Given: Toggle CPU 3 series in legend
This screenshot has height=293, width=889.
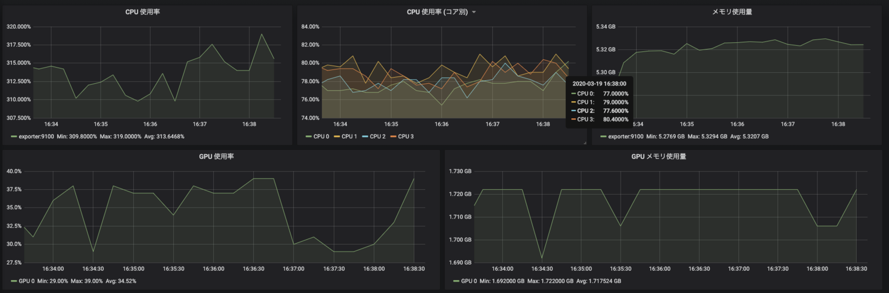Looking at the screenshot, I should [406, 137].
